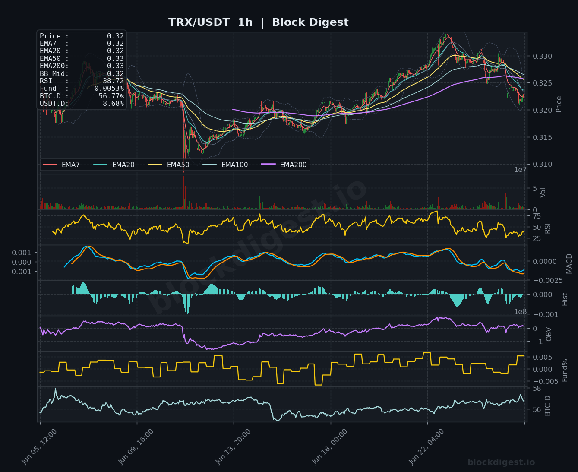This screenshot has height=472, width=578.
Task: Click the Price row in info box
Action: click(82, 36)
